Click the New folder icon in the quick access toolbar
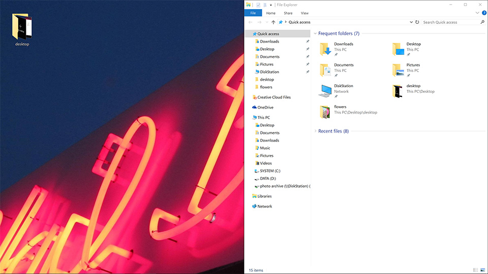 pos(265,5)
